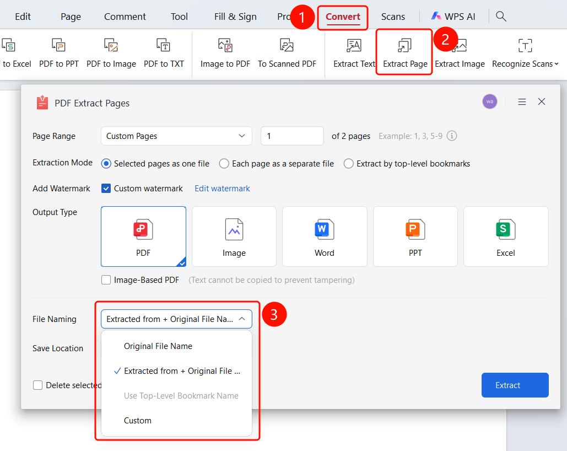The image size is (567, 451).
Task: Choose Image as the output type
Action: 234,237
